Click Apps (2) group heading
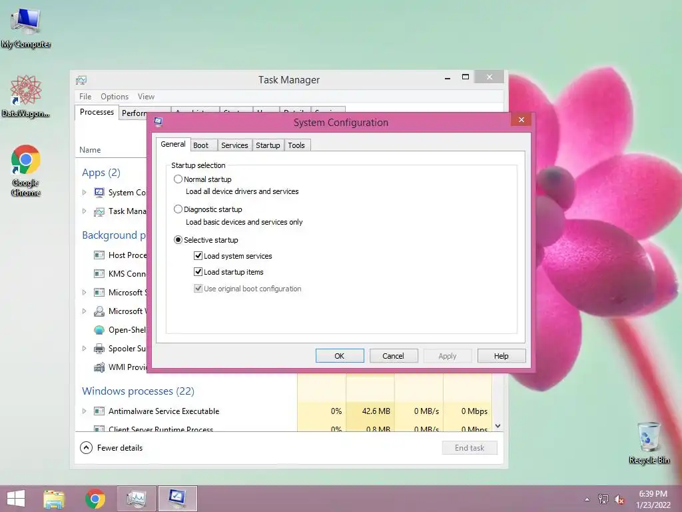This screenshot has height=512, width=682. click(101, 173)
